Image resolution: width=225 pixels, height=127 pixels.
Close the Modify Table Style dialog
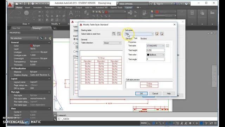[174, 25]
